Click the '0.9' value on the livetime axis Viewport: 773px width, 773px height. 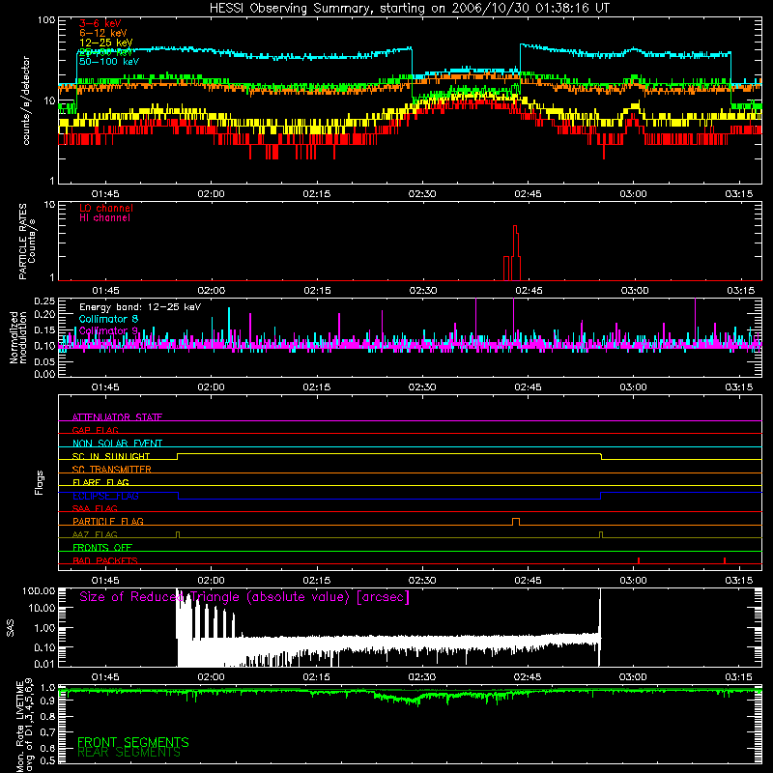click(48, 701)
